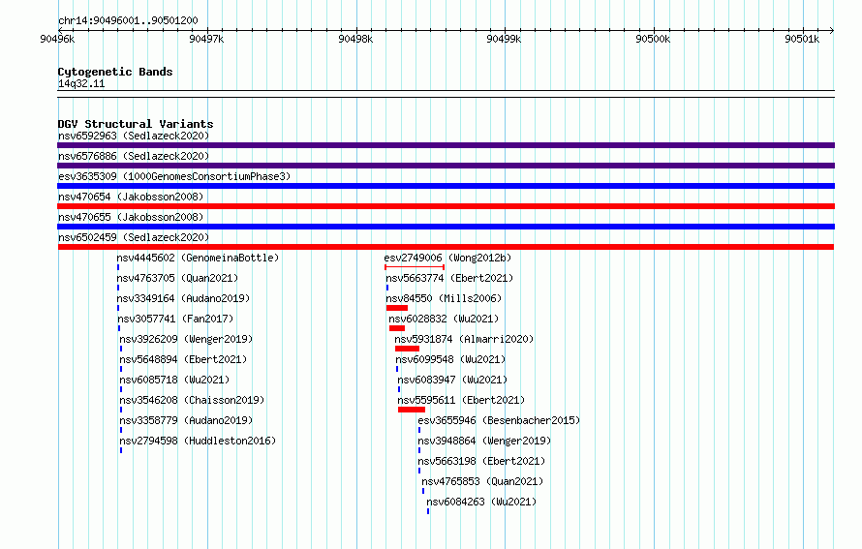Select nsv5931874 (Almarri2020) label
862x549 pixels.
pyautogui.click(x=464, y=339)
